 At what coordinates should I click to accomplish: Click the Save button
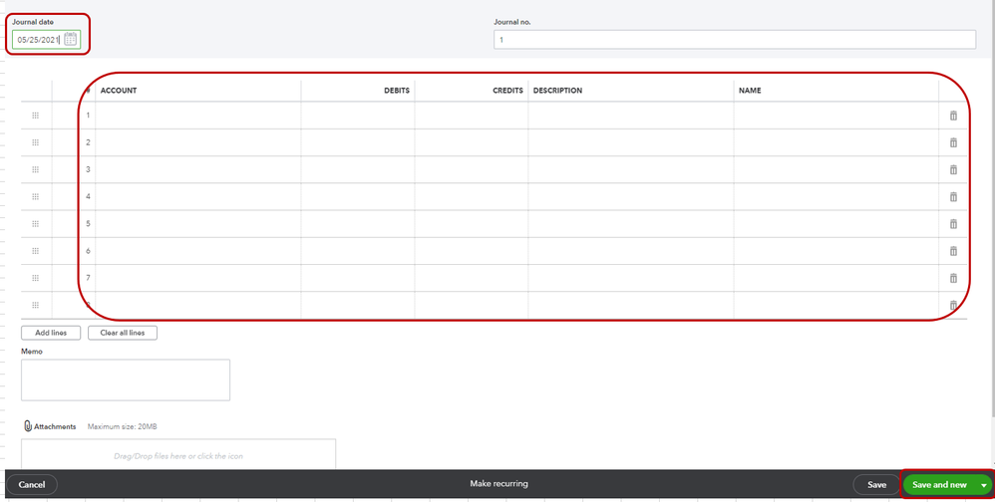(876, 485)
